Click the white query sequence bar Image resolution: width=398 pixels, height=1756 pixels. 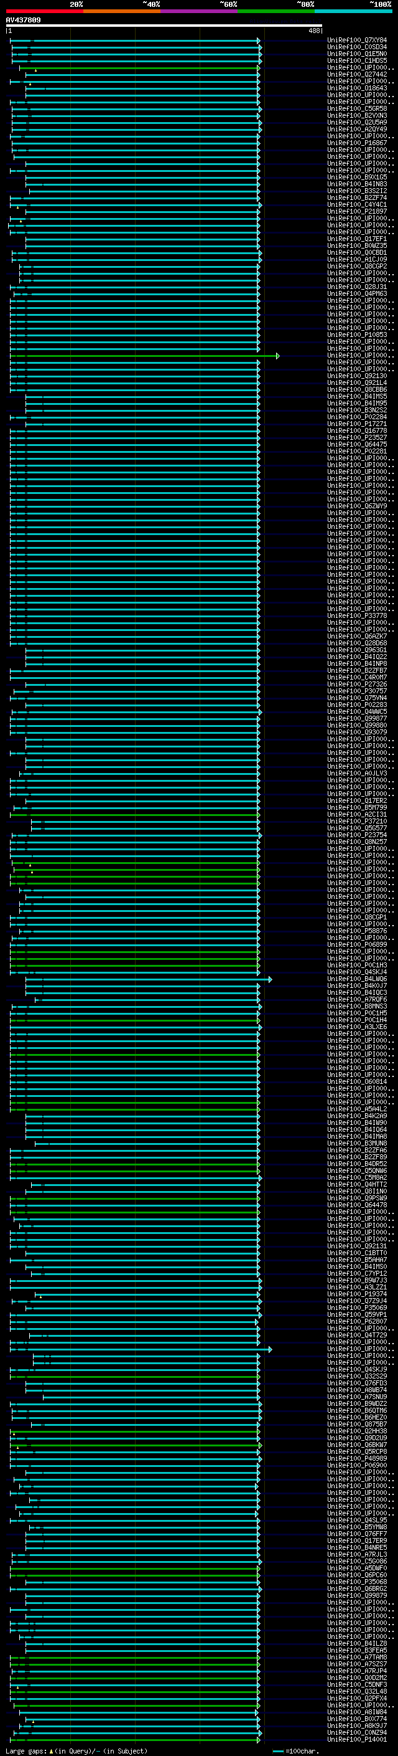click(164, 25)
